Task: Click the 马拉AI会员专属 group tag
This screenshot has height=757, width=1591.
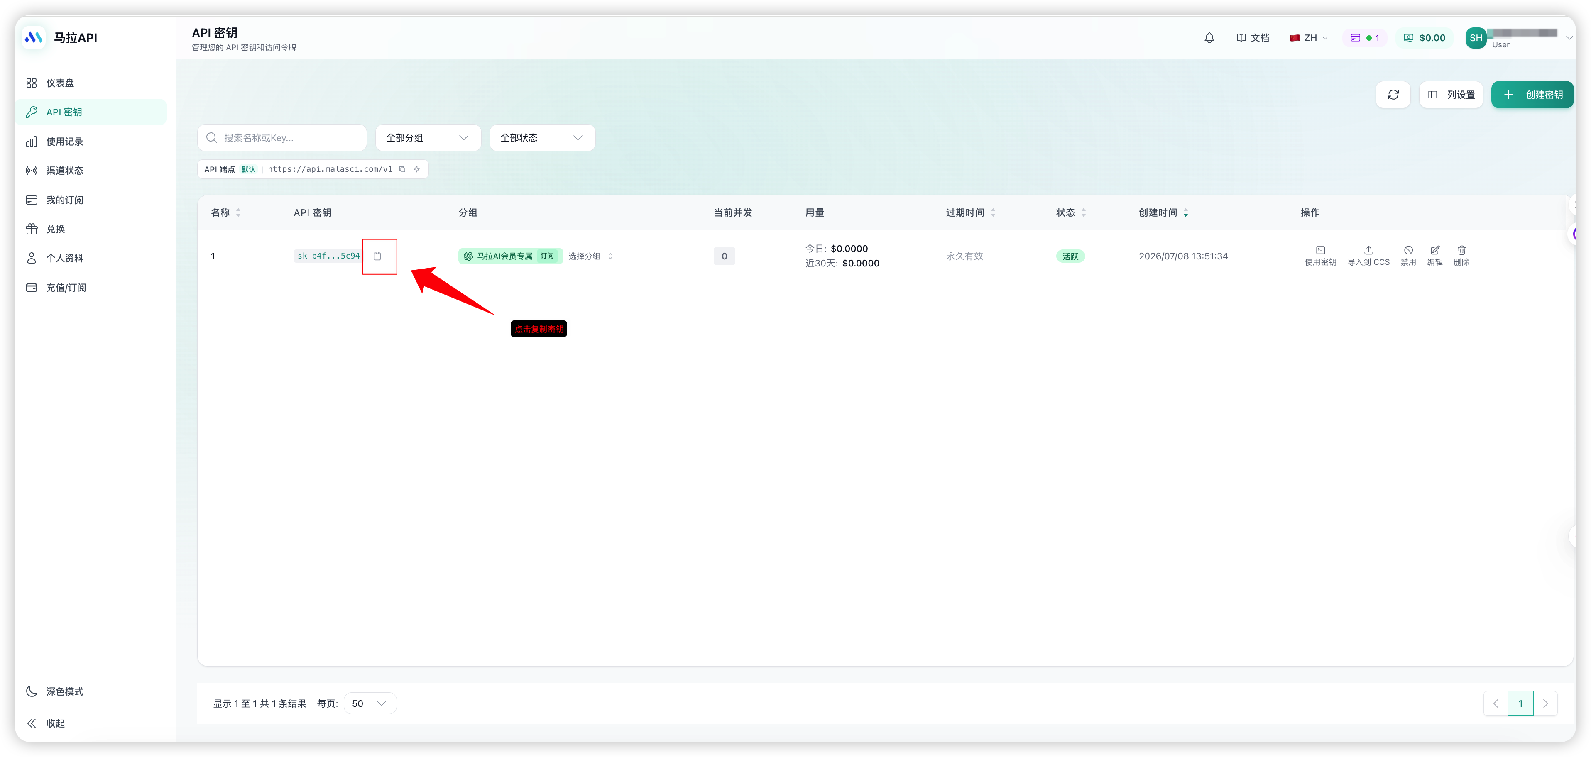Action: tap(510, 256)
